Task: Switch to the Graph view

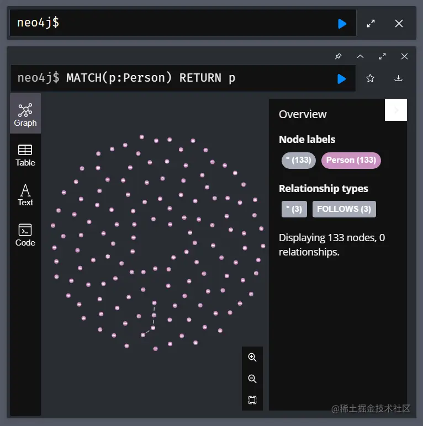Action: 25,114
